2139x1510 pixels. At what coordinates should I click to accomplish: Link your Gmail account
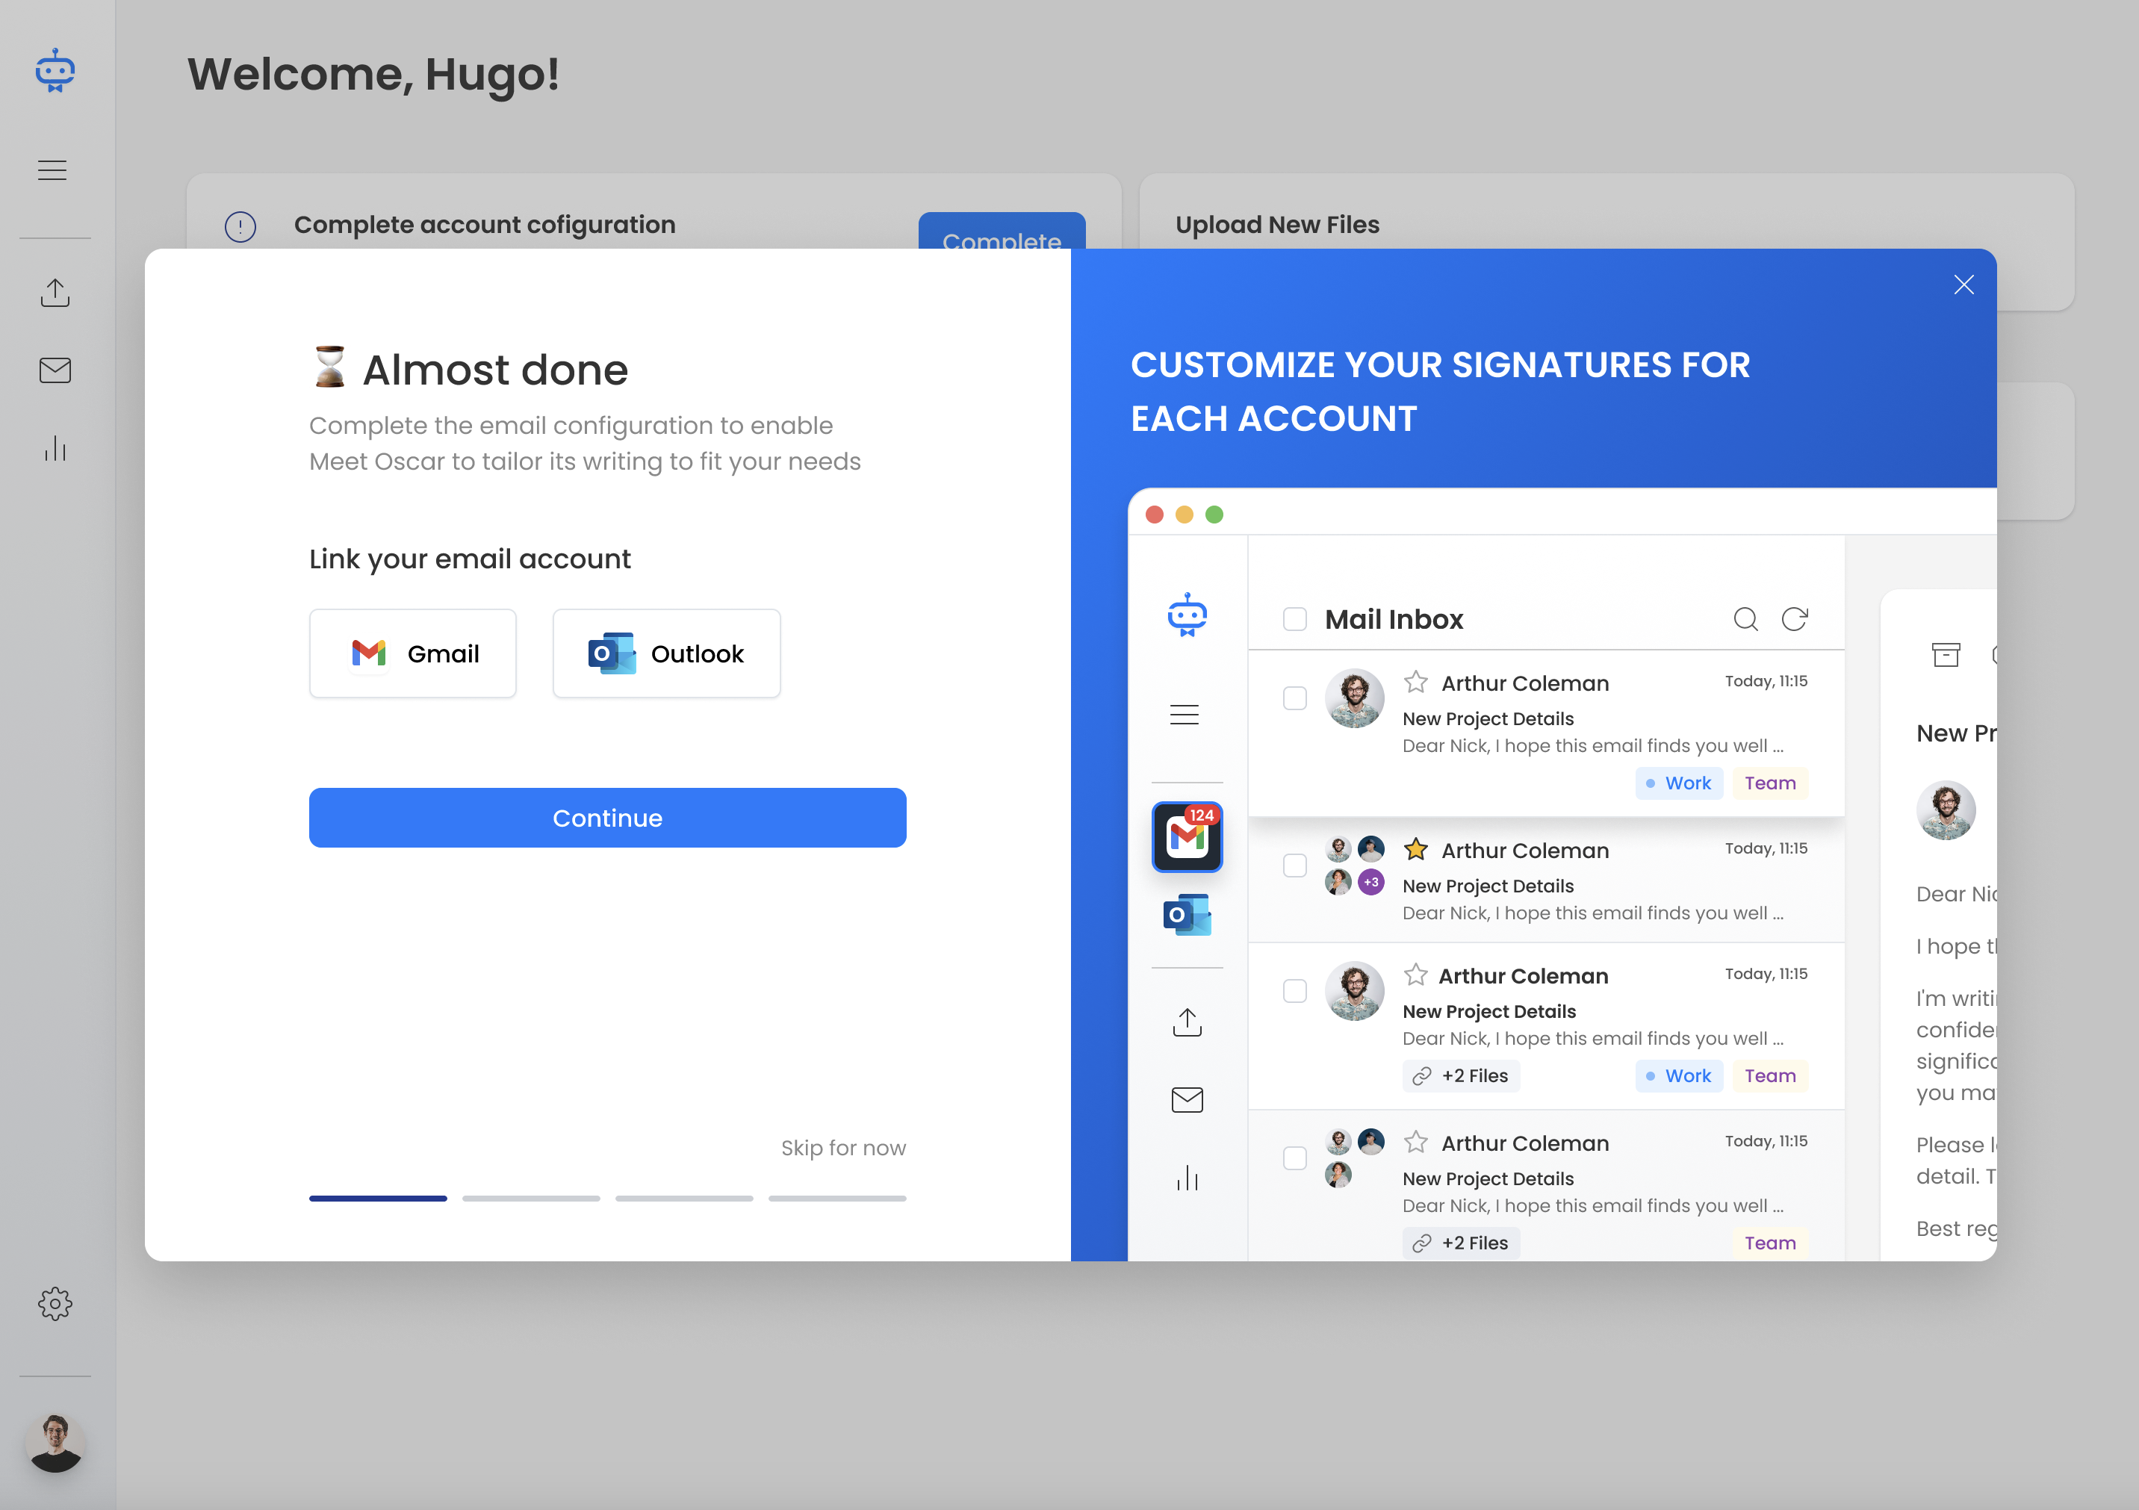coord(413,654)
